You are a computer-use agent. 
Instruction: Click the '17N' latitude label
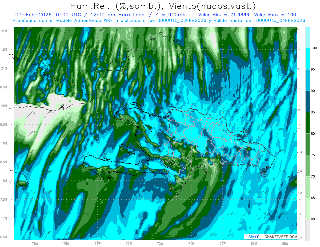[4, 218]
